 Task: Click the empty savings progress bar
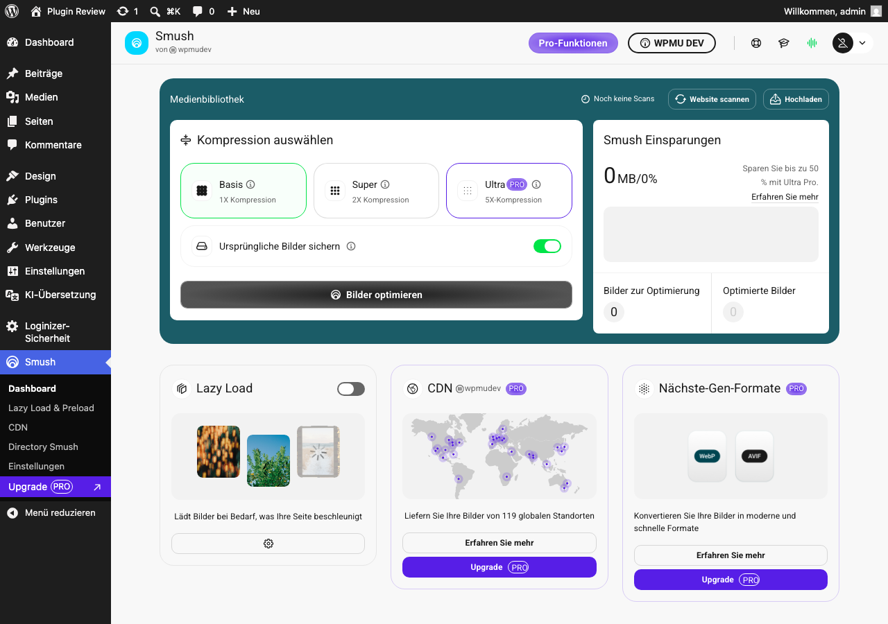tap(711, 234)
